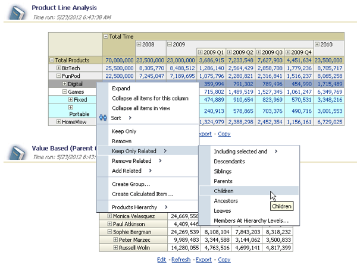
Task: Expand Peter Marzec row
Action: (115, 239)
